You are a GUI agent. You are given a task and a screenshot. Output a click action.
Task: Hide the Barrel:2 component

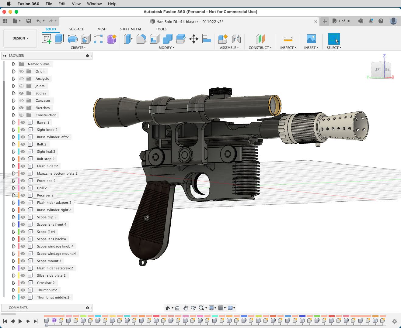point(23,122)
